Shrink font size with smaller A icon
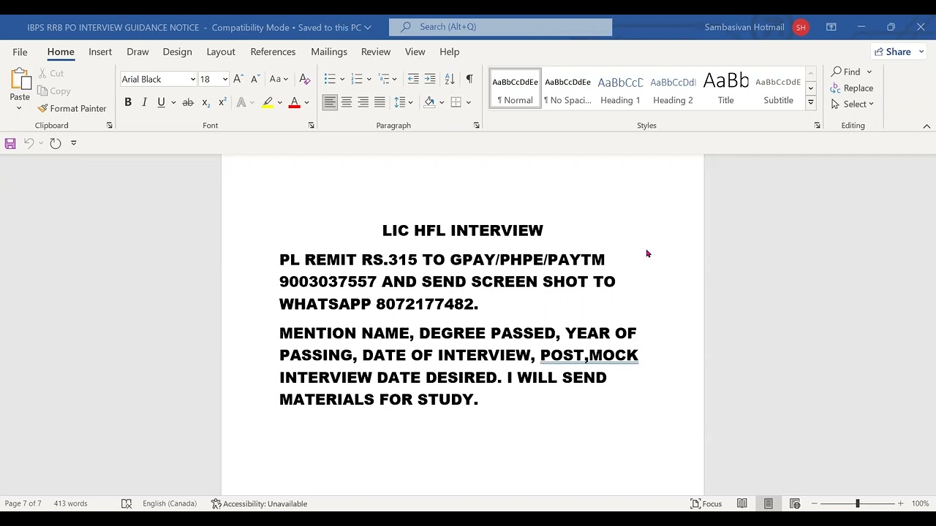Image resolution: width=936 pixels, height=526 pixels. tap(255, 79)
